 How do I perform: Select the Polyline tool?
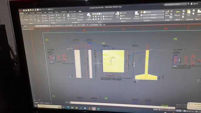click(x=26, y=18)
